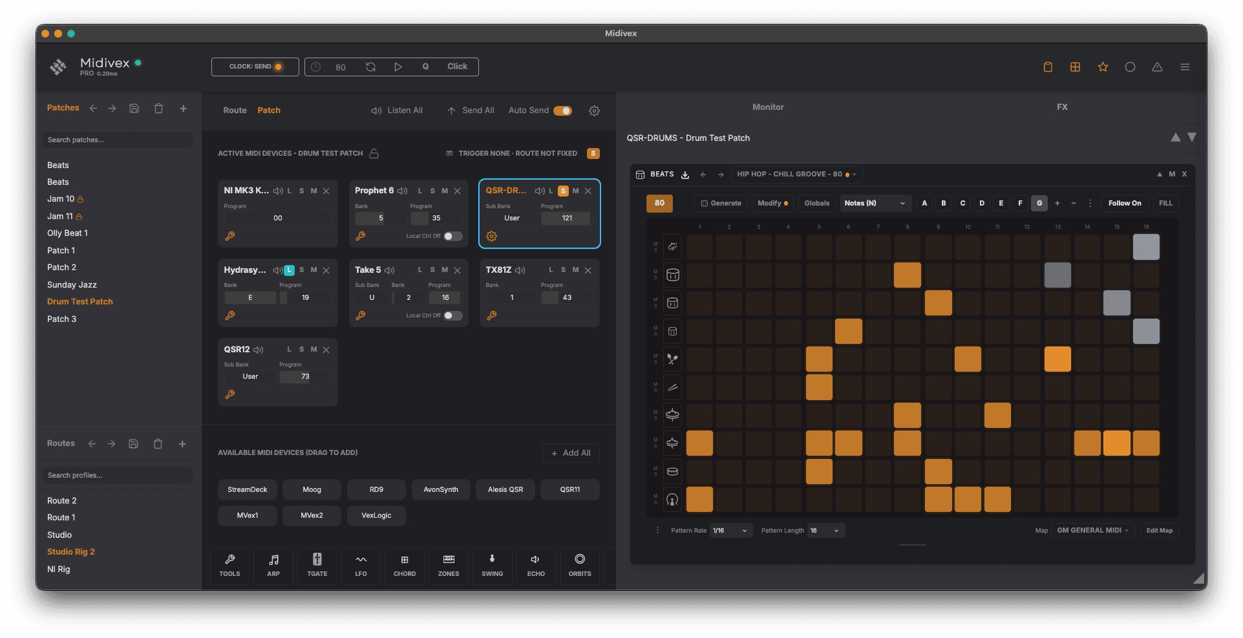Click the clipboard icon in top toolbar
The height and width of the screenshot is (638, 1243).
(x=1048, y=67)
